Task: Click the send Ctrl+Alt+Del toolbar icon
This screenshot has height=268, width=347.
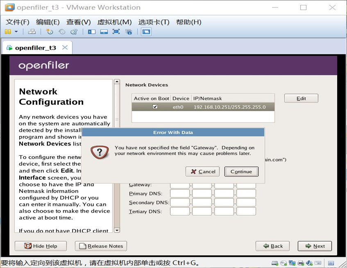Action: (x=32, y=32)
